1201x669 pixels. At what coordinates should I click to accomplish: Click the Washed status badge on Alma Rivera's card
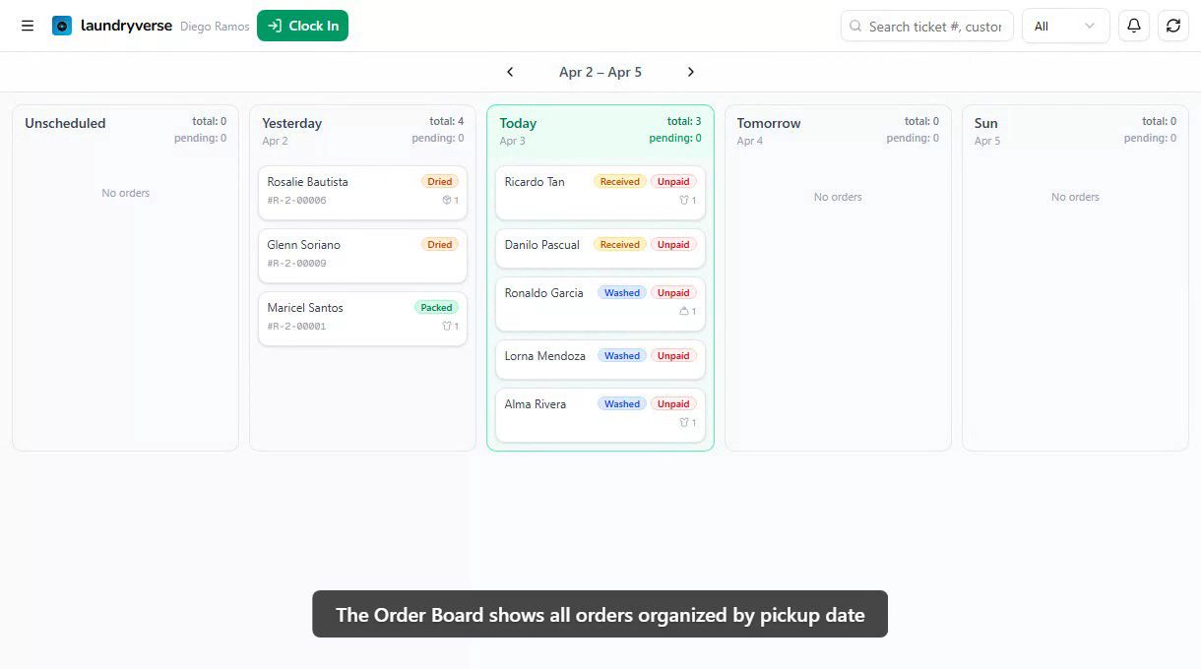coord(621,403)
